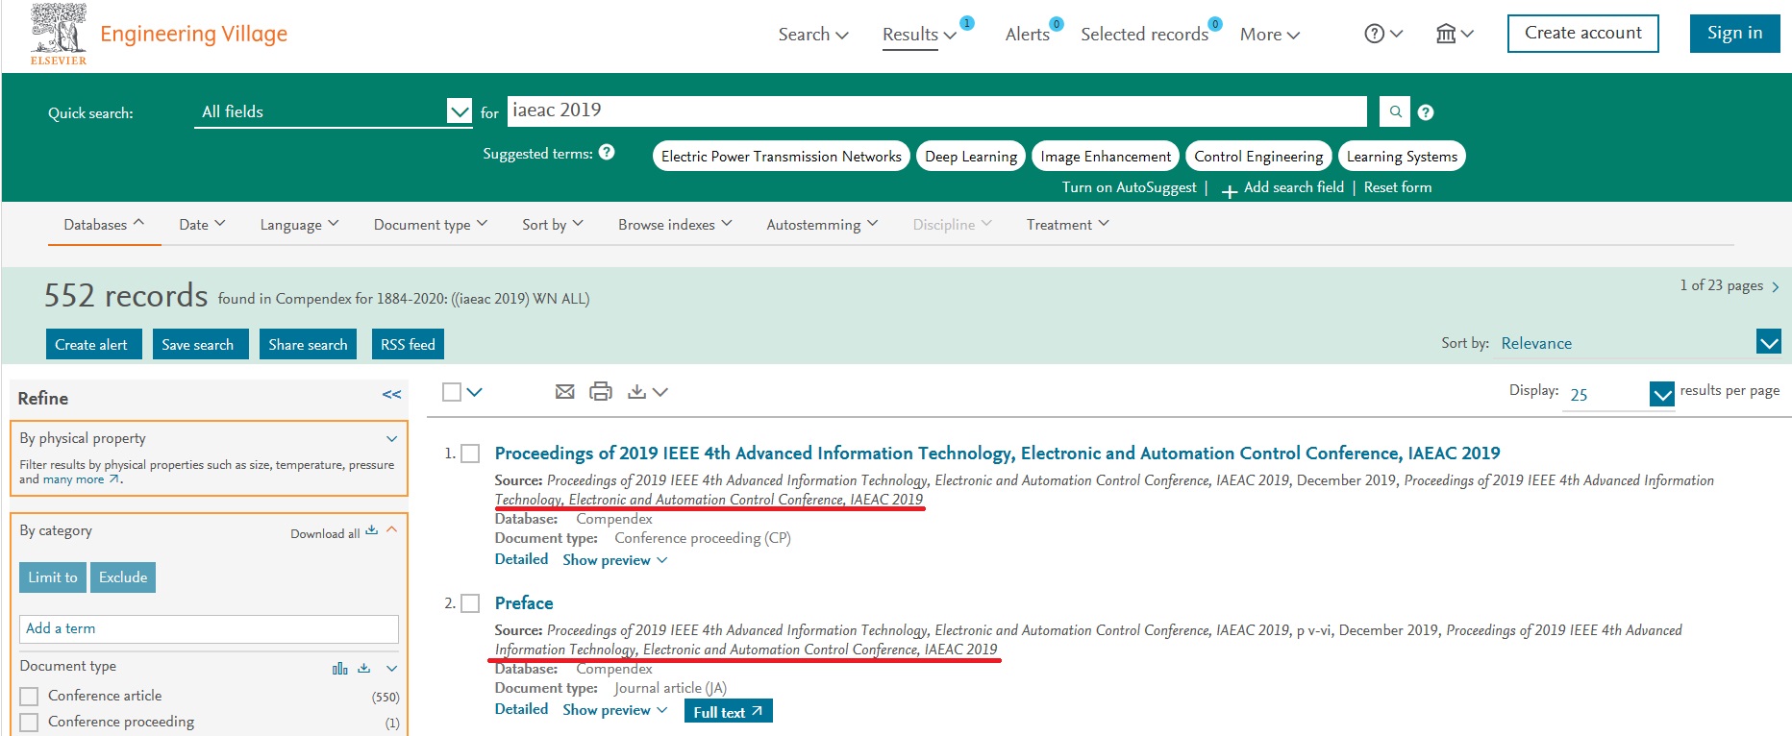This screenshot has height=736, width=1792.
Task: Click the Elsevier tree logo
Action: point(59,34)
